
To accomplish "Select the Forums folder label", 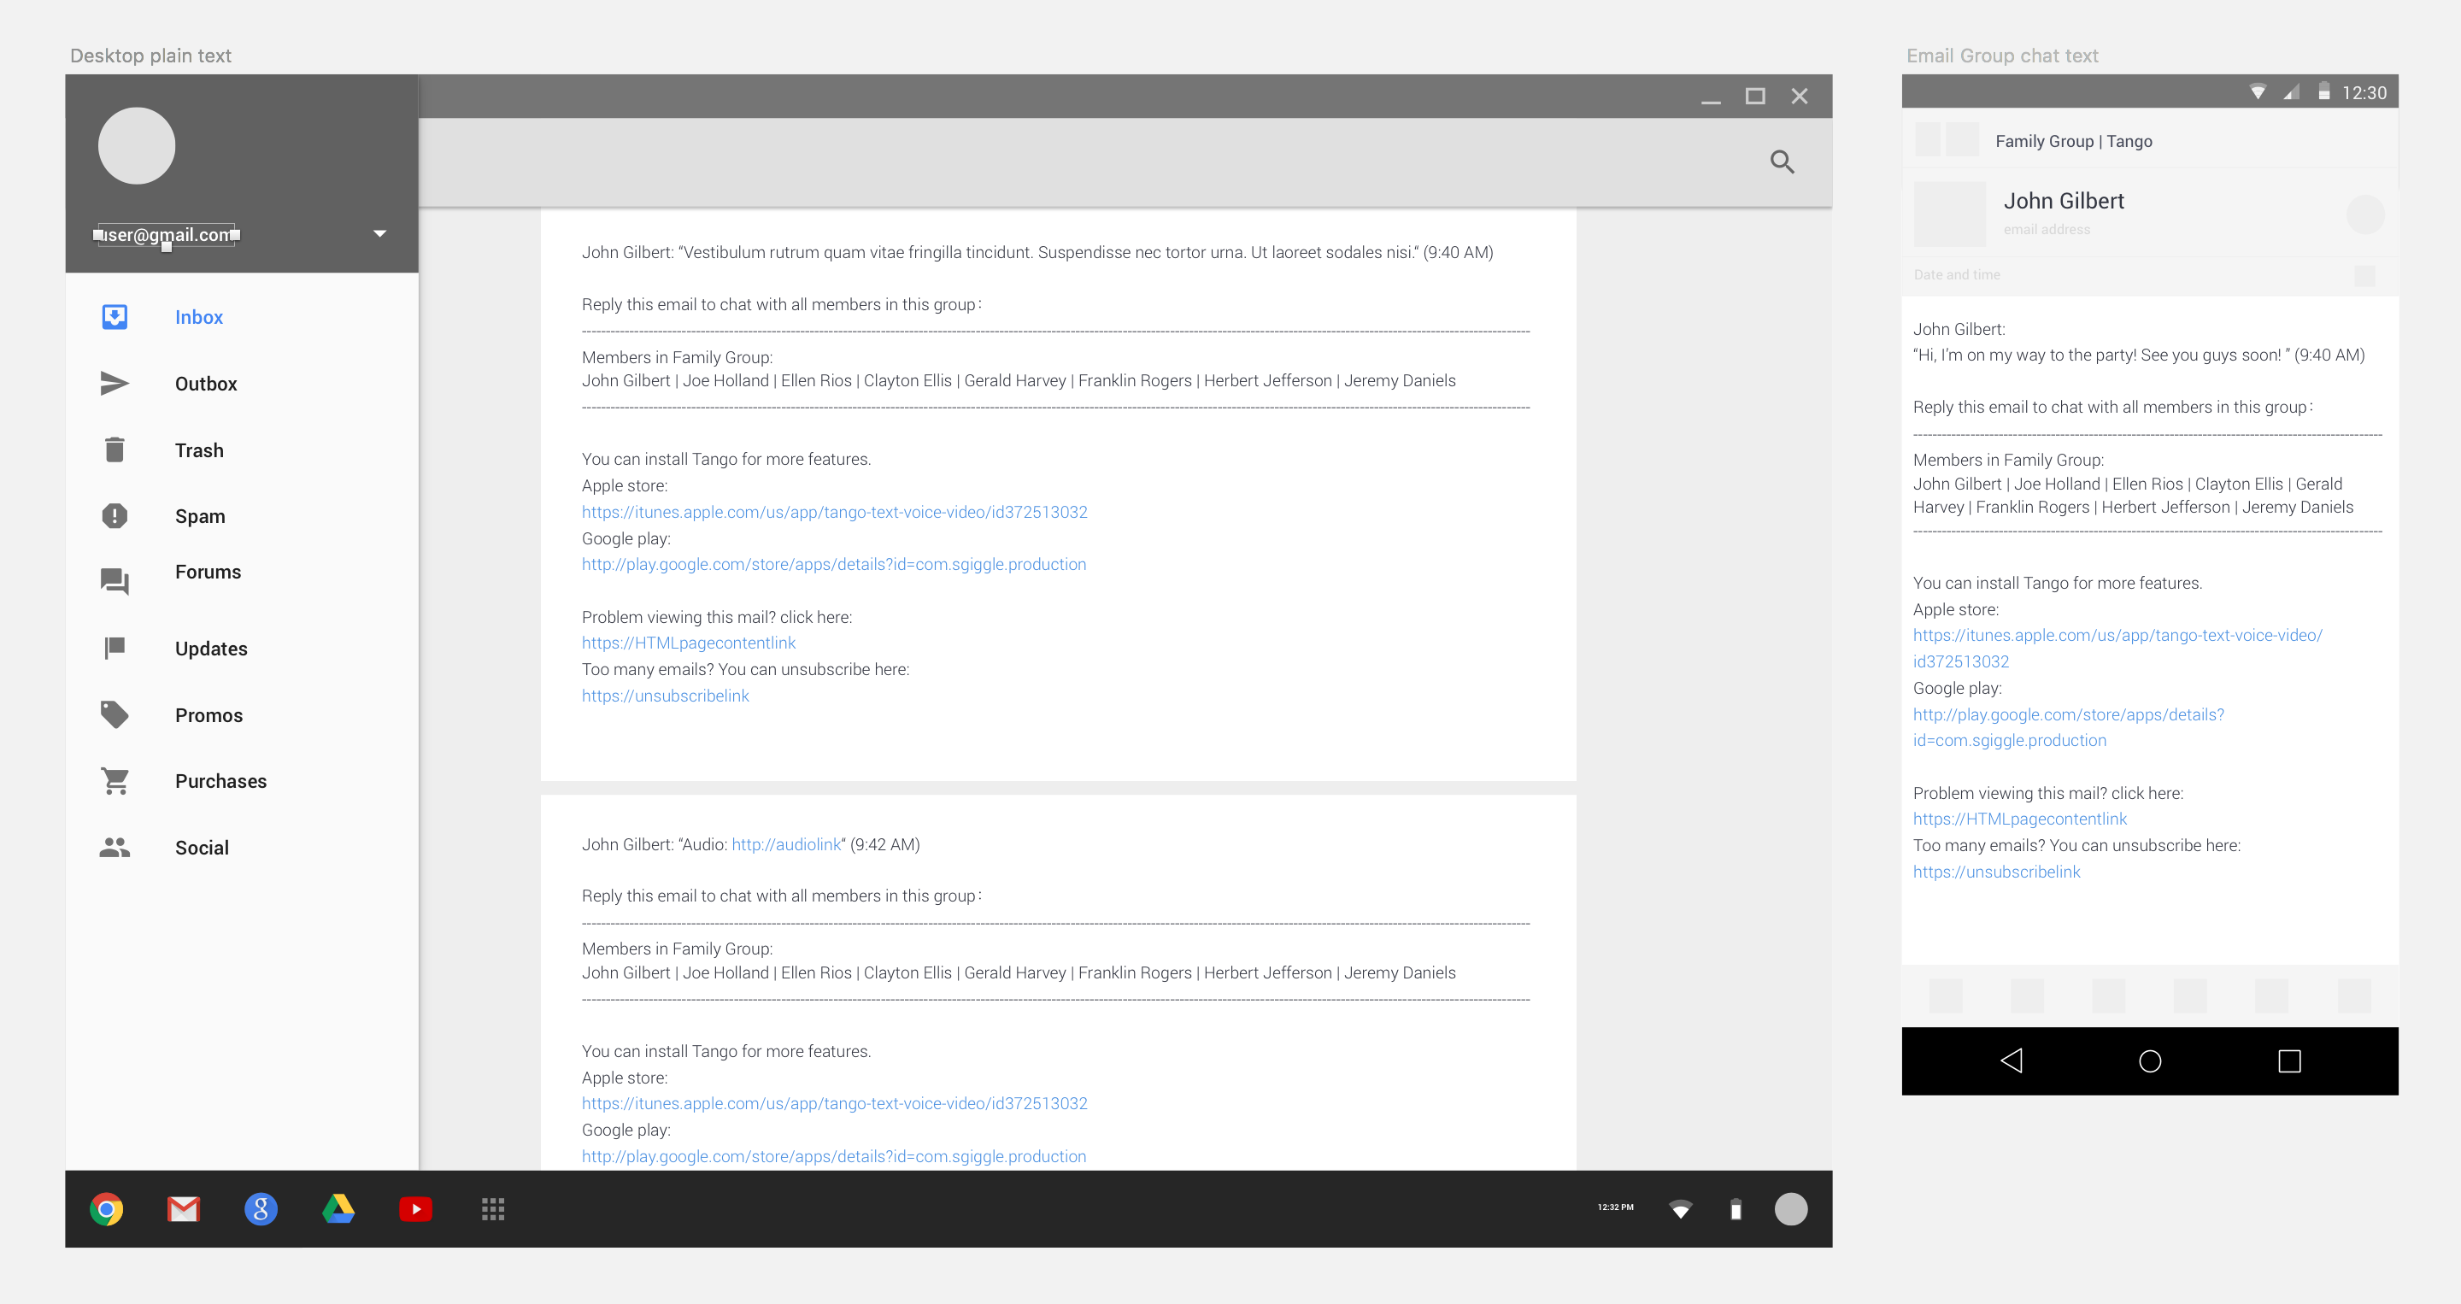I will 209,573.
